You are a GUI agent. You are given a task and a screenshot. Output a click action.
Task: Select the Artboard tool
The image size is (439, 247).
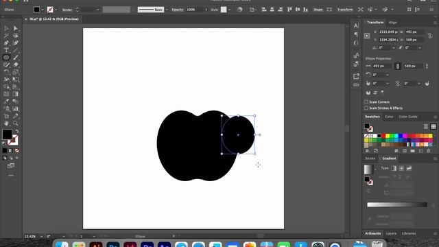(x=6, y=116)
